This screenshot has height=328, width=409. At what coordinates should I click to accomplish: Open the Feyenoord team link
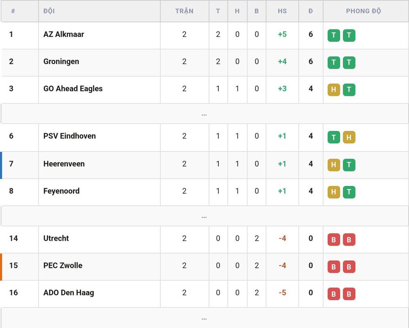pyautogui.click(x=61, y=191)
